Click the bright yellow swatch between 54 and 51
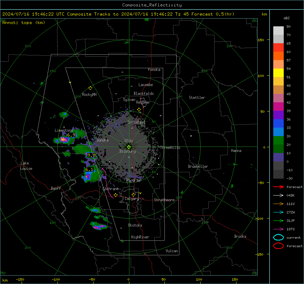 (278, 73)
